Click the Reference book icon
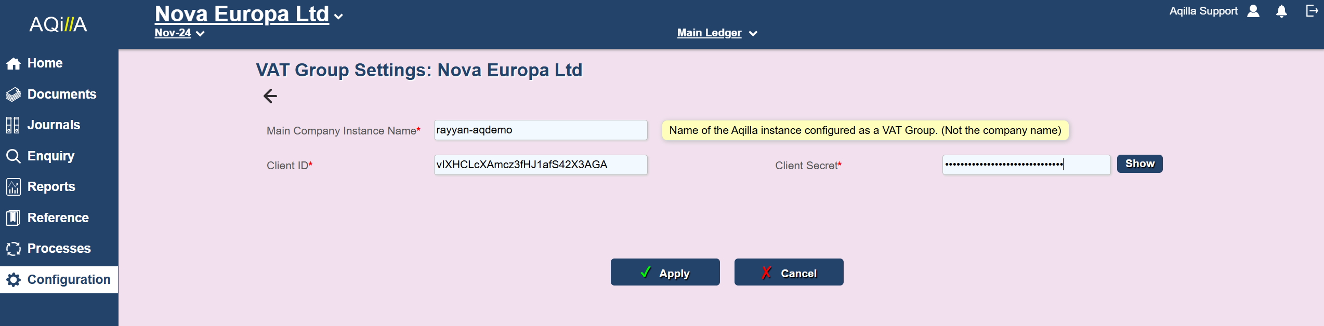 [14, 218]
